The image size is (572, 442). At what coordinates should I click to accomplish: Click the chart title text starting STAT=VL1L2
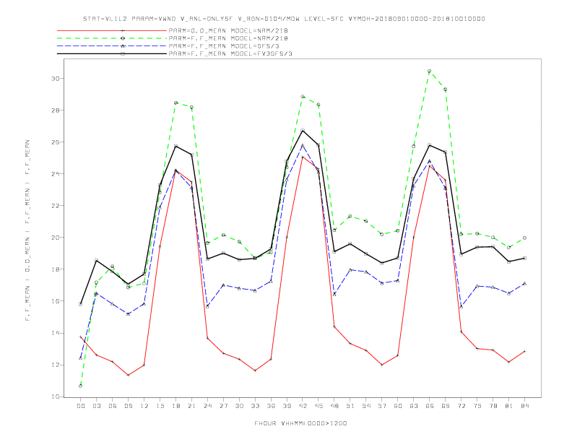(284, 19)
